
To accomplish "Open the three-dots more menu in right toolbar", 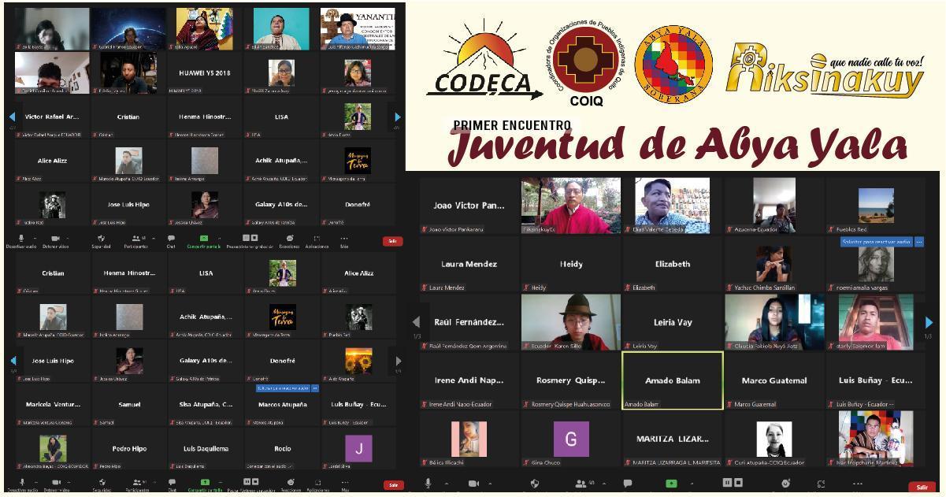I will click(x=857, y=484).
